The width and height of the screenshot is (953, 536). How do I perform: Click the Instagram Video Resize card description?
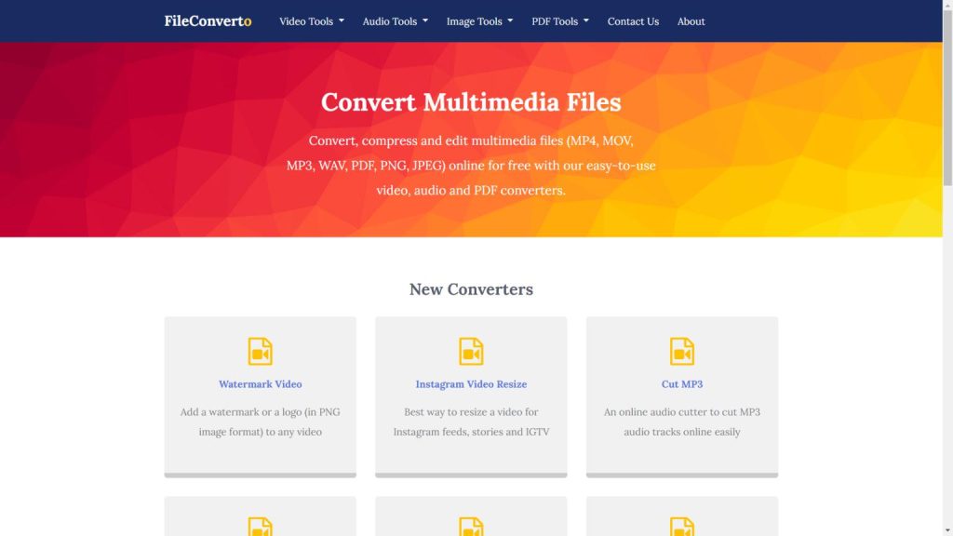click(471, 422)
